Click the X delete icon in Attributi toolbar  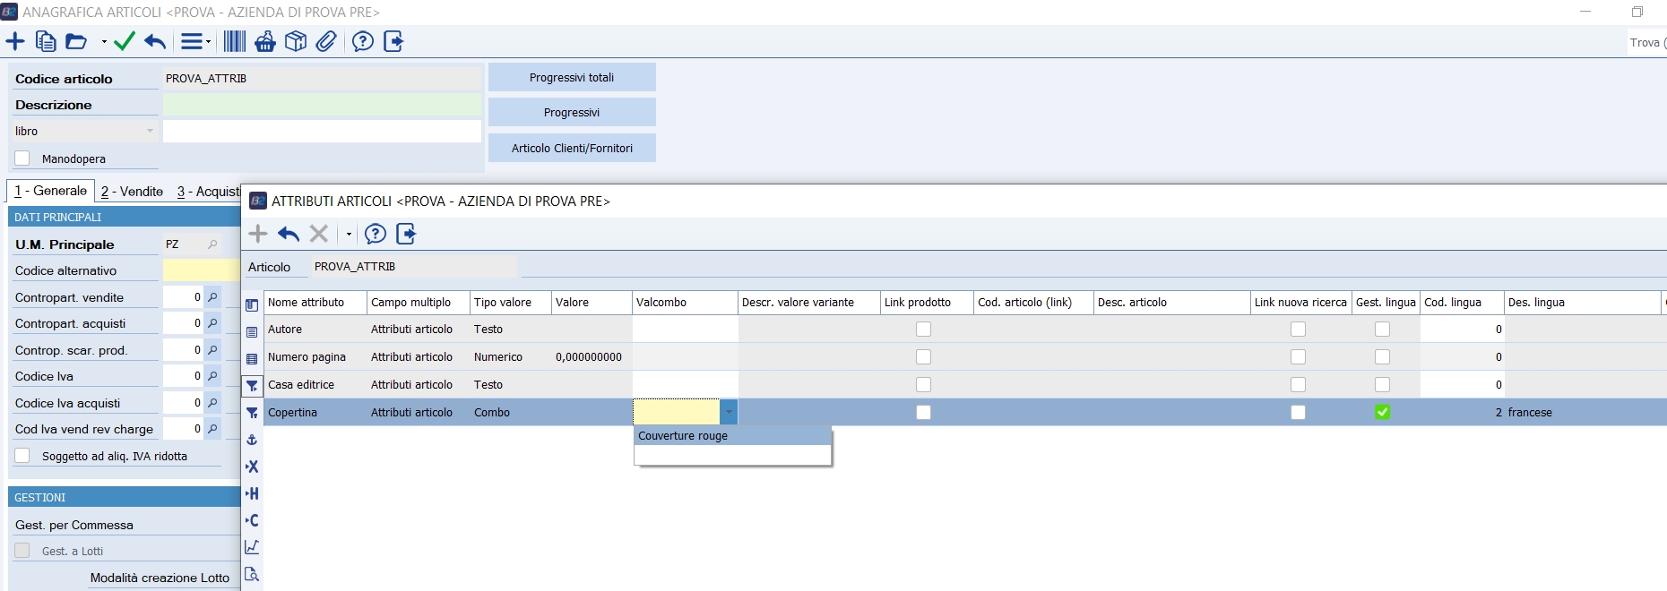[319, 234]
